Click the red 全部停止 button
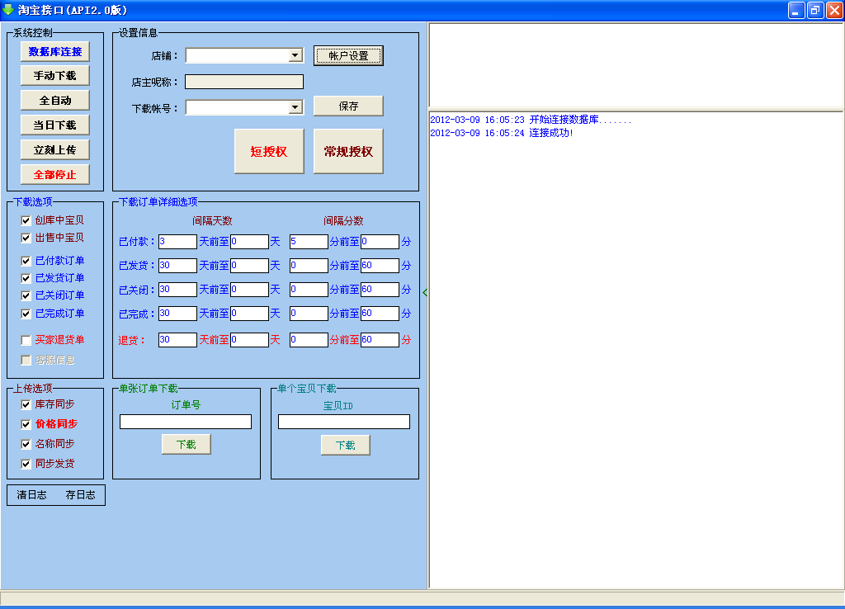 point(55,175)
